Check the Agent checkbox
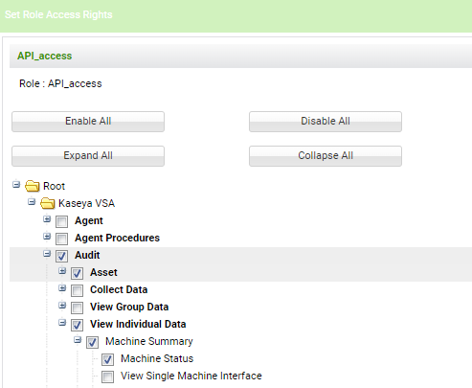472x388 pixels. pyautogui.click(x=61, y=221)
